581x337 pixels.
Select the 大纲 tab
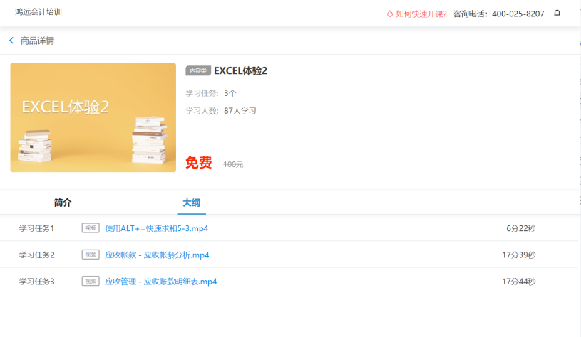coord(192,203)
